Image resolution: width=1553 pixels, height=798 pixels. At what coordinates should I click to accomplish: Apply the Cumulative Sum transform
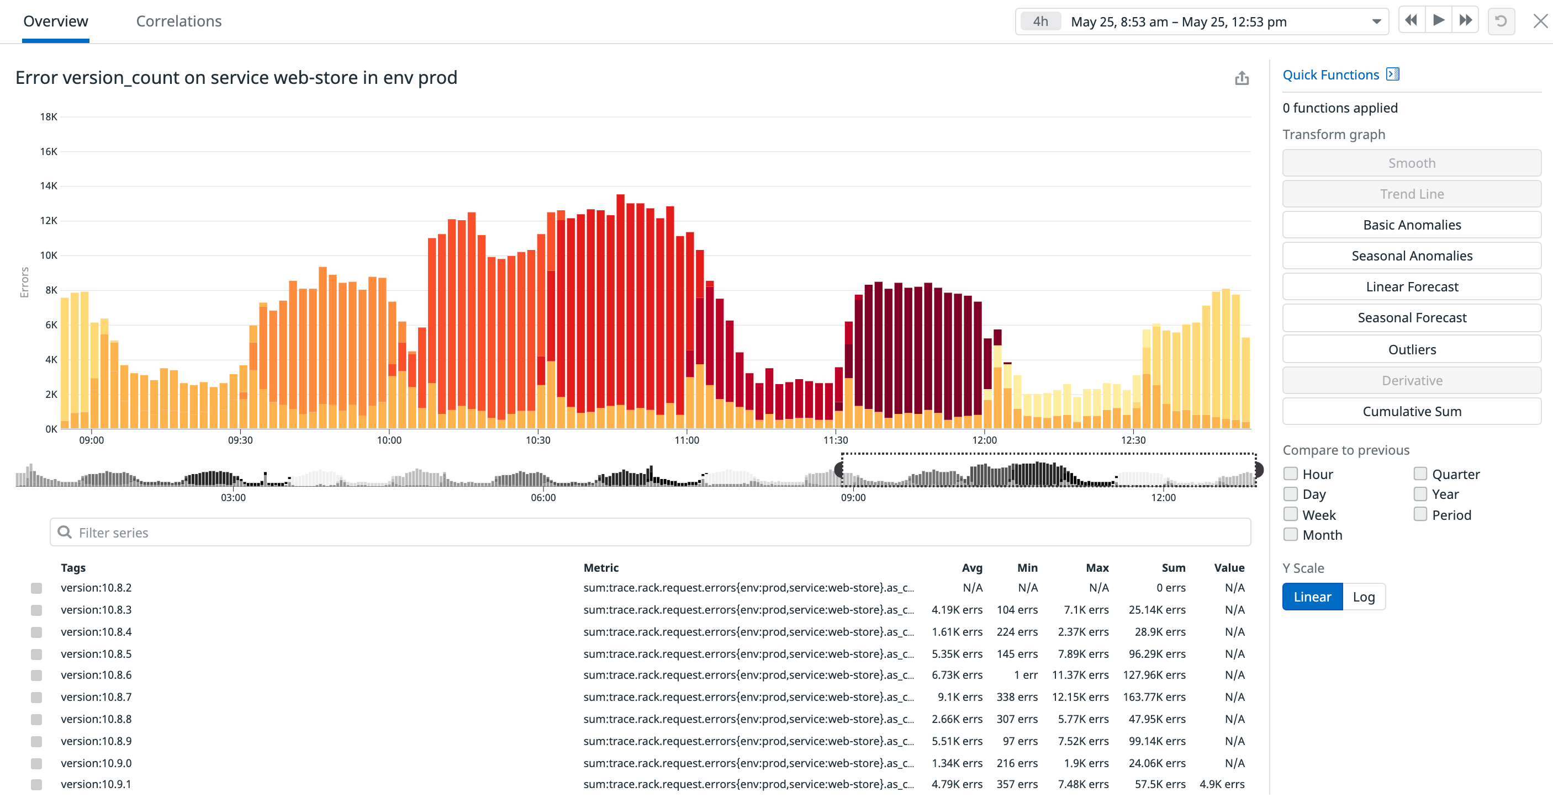click(x=1411, y=411)
